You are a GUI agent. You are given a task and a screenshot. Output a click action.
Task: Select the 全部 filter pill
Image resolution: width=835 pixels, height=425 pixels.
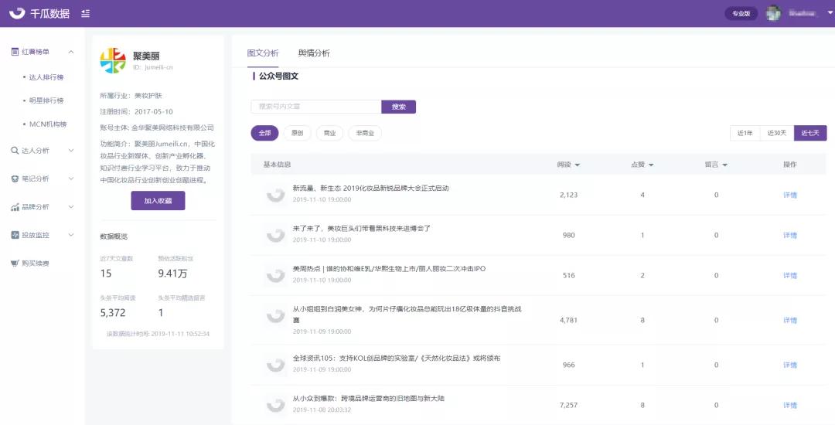point(264,133)
